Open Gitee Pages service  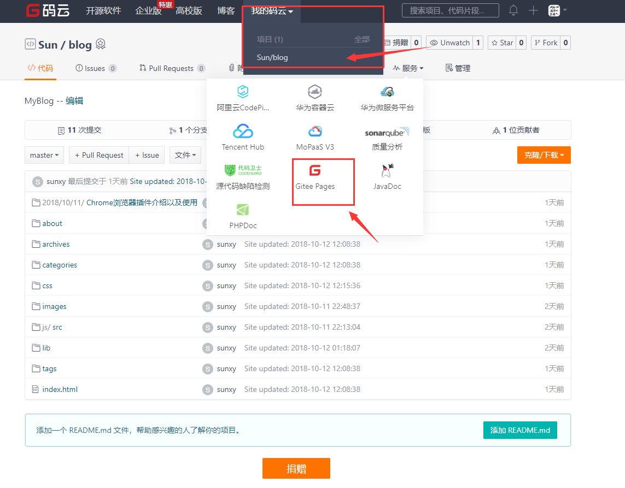pyautogui.click(x=315, y=177)
